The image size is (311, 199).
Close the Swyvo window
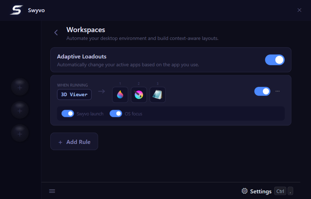[x=299, y=10]
